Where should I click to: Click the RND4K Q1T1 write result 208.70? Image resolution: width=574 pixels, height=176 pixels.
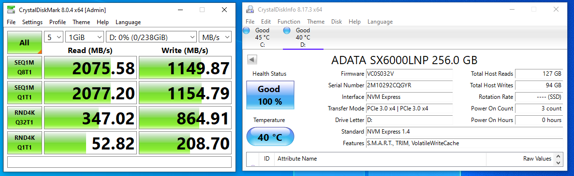pyautogui.click(x=185, y=143)
